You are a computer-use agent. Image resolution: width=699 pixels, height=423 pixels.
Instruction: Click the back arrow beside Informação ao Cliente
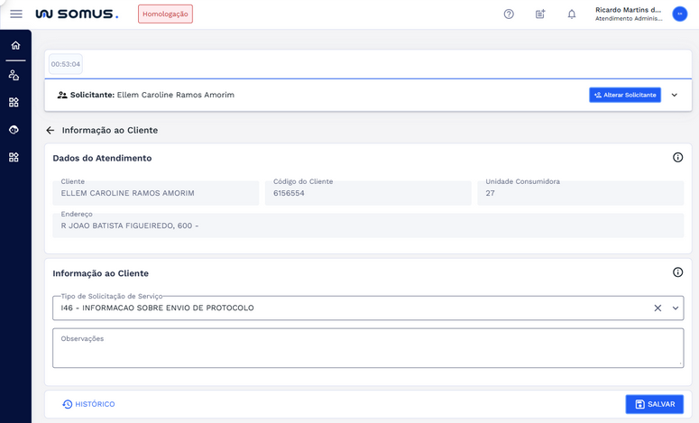click(x=51, y=131)
